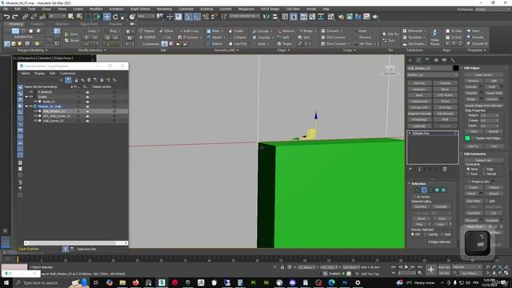Open the Graph Editors menu

140,9
